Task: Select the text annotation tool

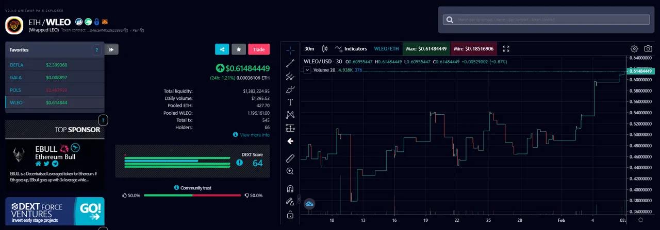Action: [x=290, y=102]
